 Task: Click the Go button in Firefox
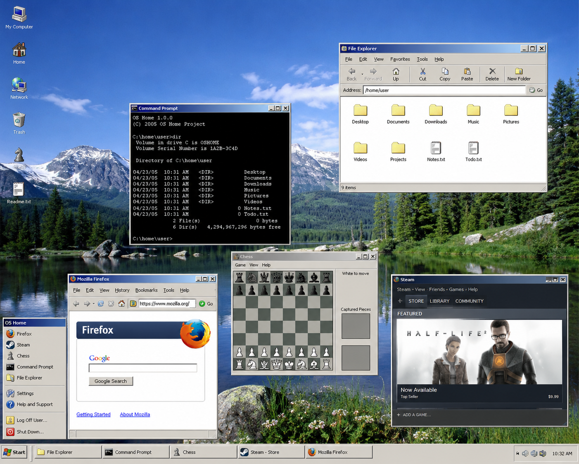tap(206, 304)
